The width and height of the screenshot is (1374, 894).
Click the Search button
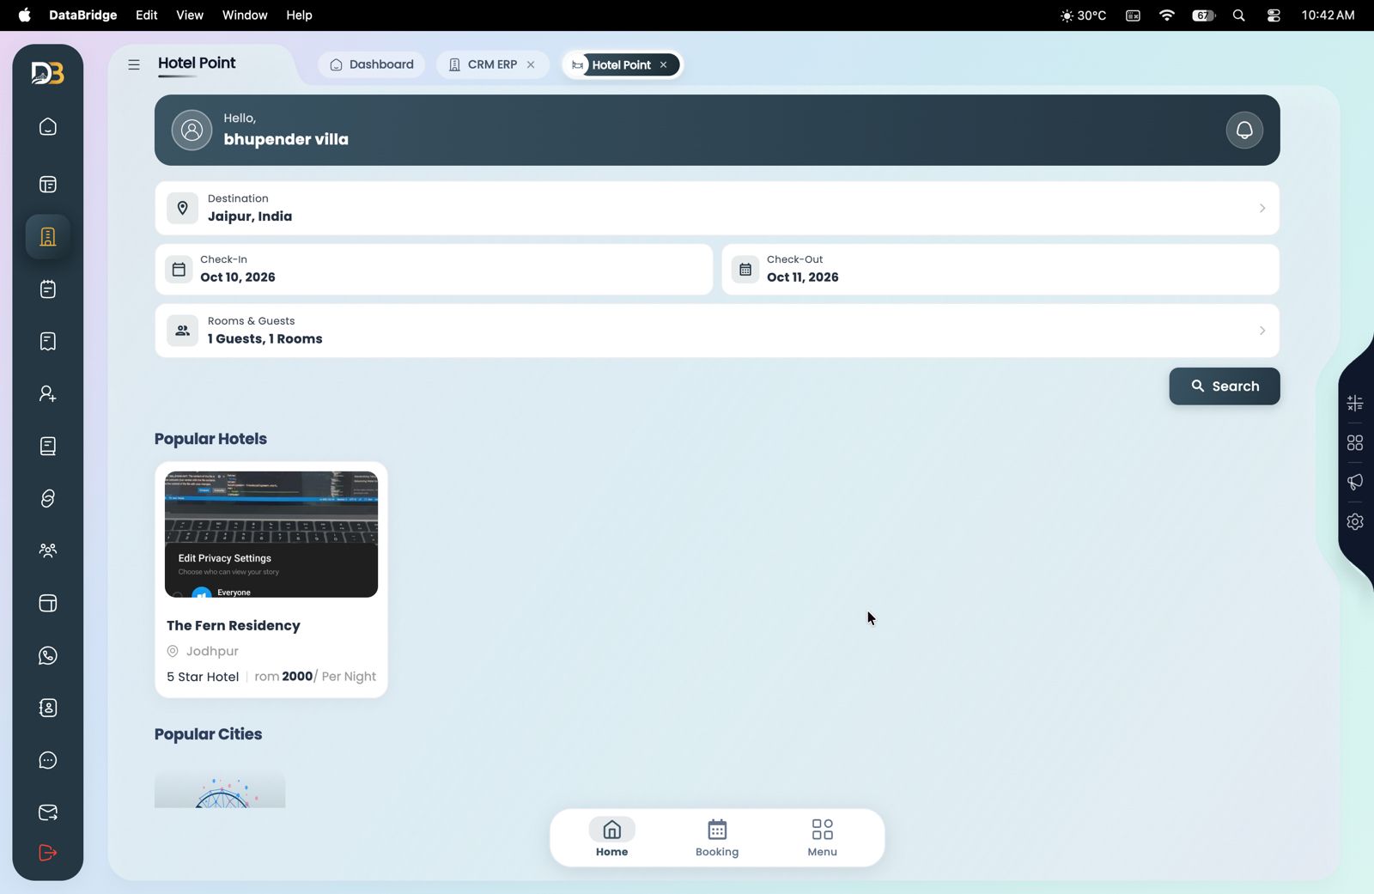tap(1224, 386)
